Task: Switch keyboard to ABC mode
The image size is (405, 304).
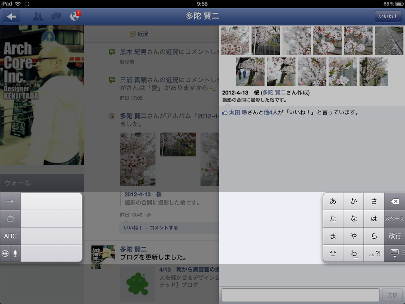Action: pyautogui.click(x=11, y=236)
